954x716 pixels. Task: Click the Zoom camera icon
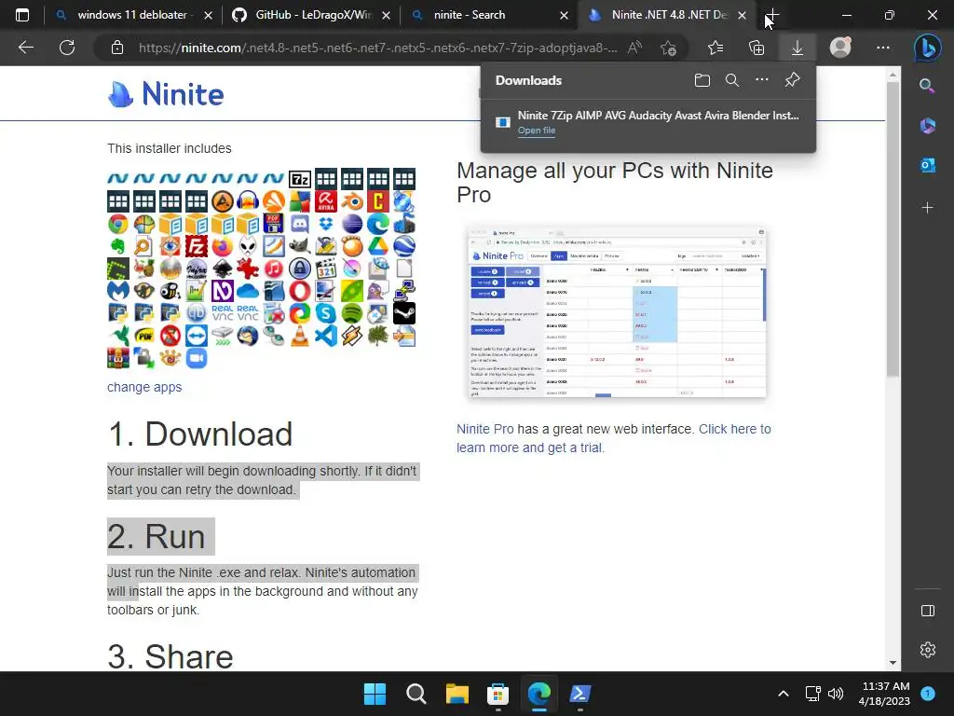(197, 358)
